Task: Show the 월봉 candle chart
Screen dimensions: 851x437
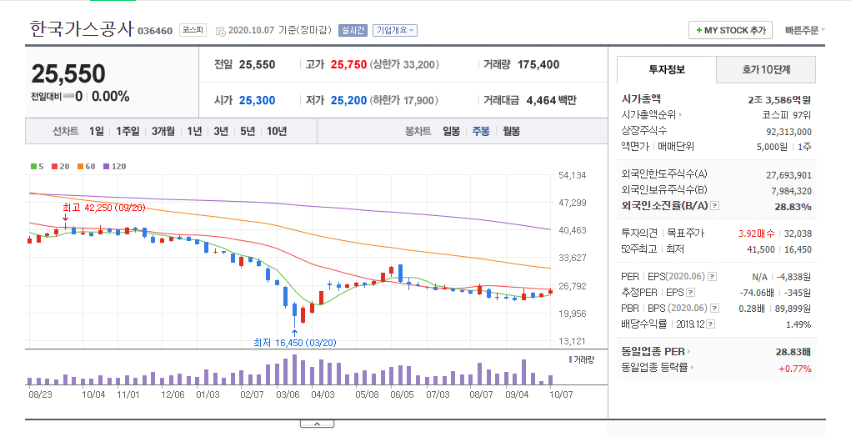Action: pos(511,131)
